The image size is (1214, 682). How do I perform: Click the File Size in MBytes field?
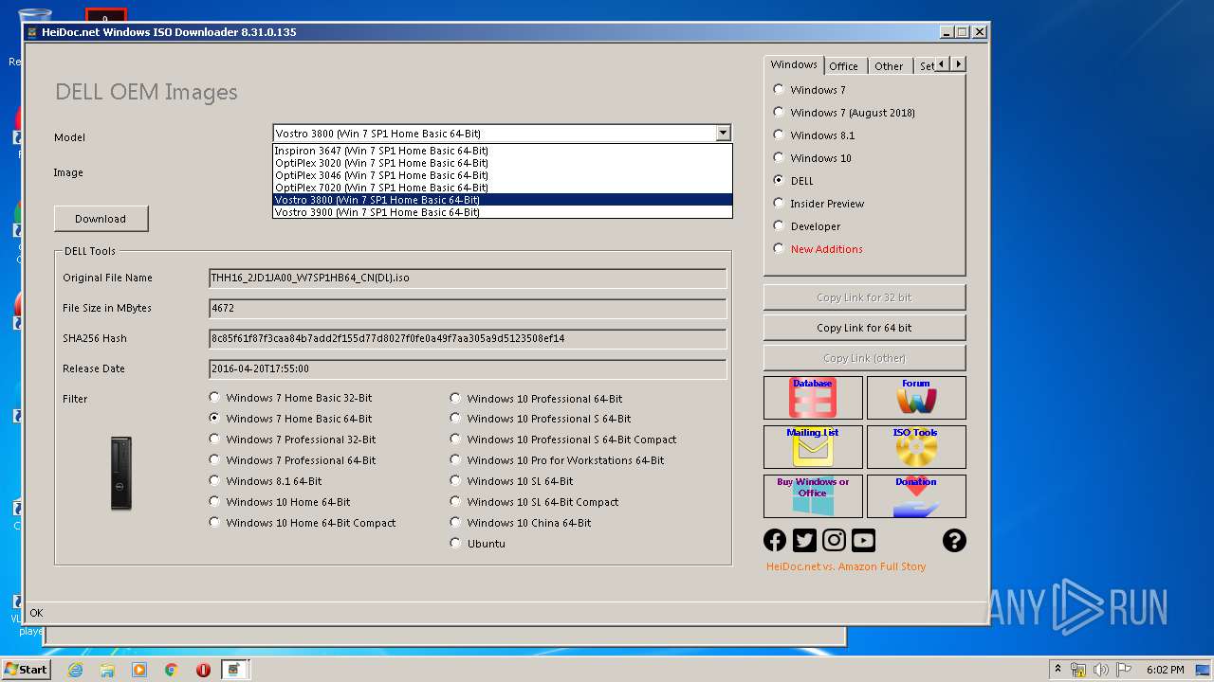pos(468,309)
